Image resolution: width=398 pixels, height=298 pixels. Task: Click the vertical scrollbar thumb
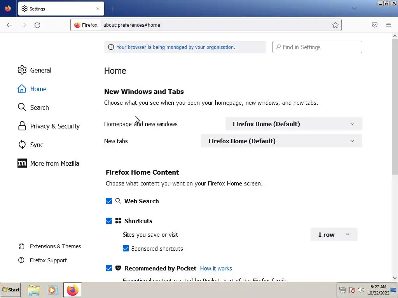coord(395,106)
